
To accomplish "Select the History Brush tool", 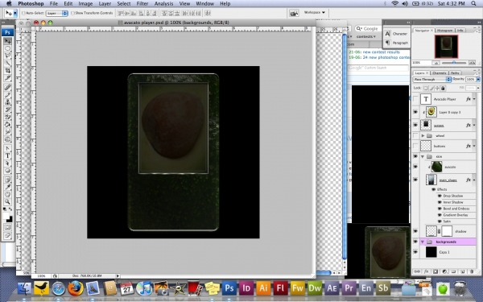I will [x=8, y=110].
